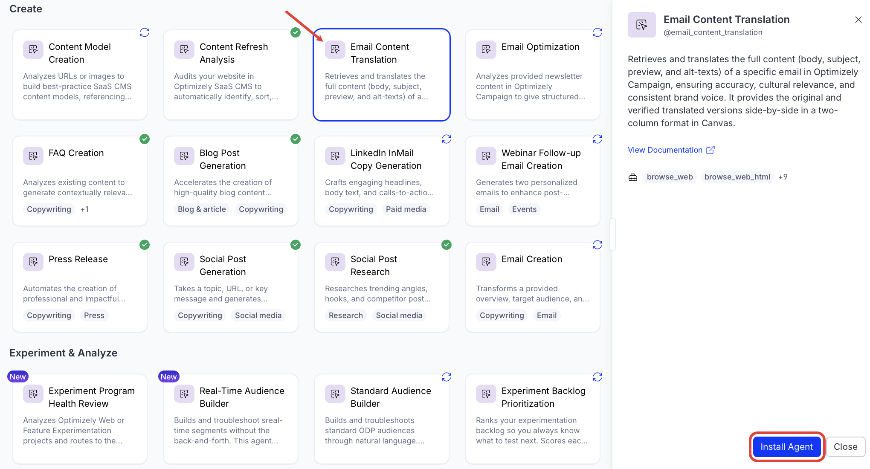
Task: Click the update icon on Standard Audience Builder
Action: click(447, 377)
